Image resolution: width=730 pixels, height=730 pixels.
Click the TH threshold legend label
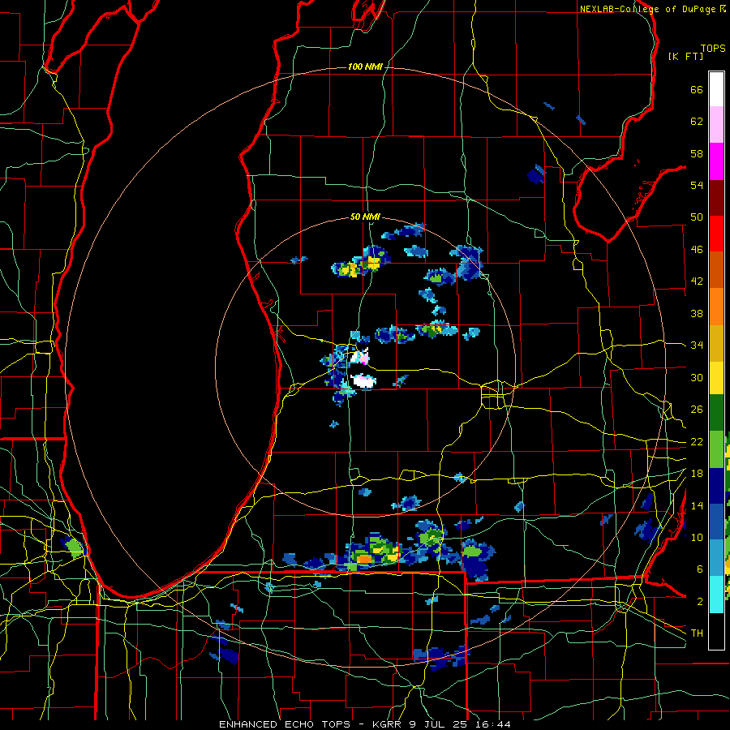tap(697, 633)
